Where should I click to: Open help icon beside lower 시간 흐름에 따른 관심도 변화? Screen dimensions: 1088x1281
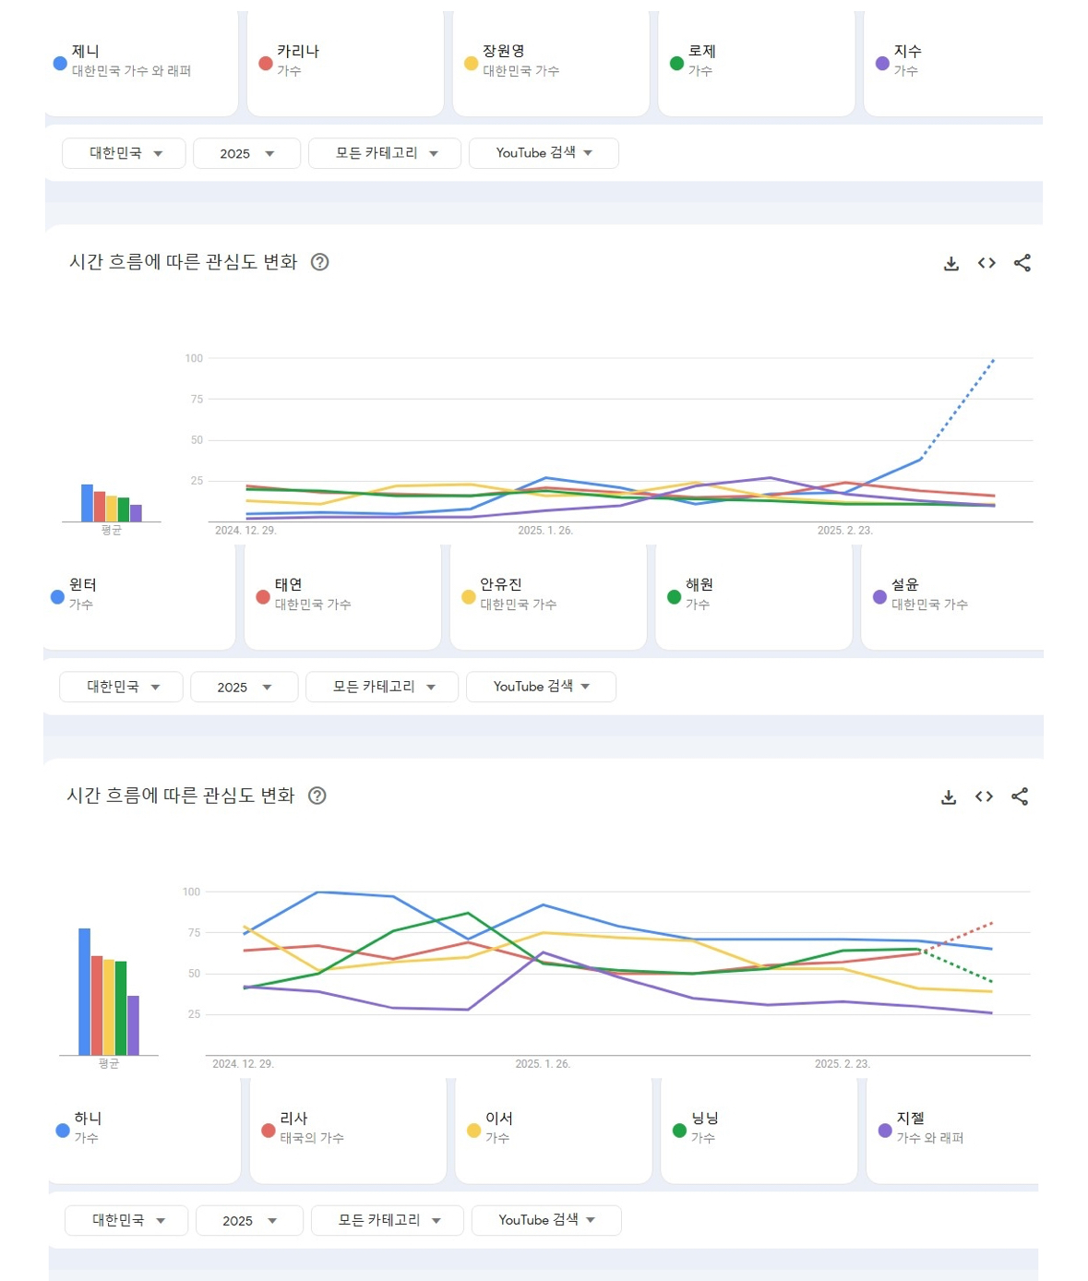click(x=317, y=796)
